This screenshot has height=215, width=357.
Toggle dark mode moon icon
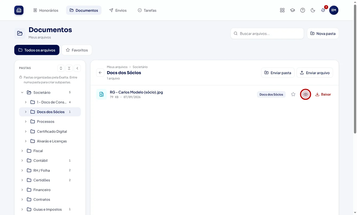pyautogui.click(x=313, y=10)
